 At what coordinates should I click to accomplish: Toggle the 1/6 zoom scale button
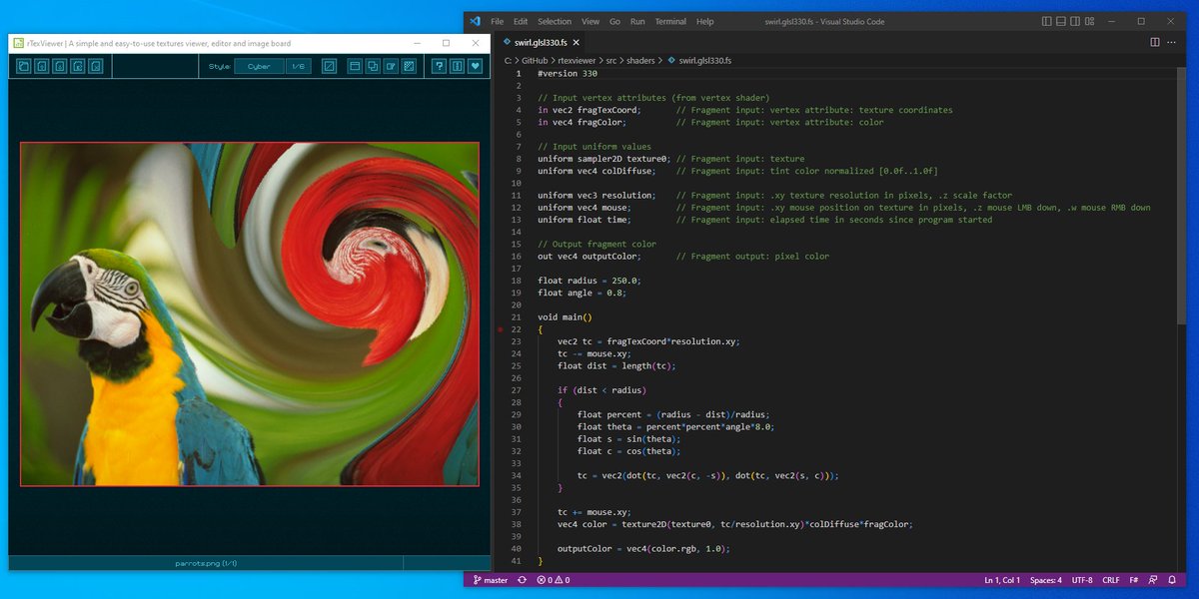coord(298,66)
